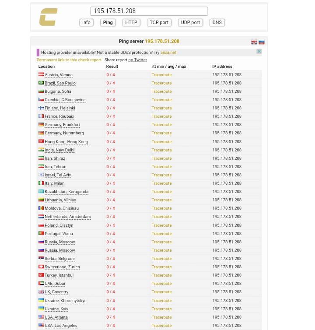Click the India flag icon

pyautogui.click(x=41, y=150)
